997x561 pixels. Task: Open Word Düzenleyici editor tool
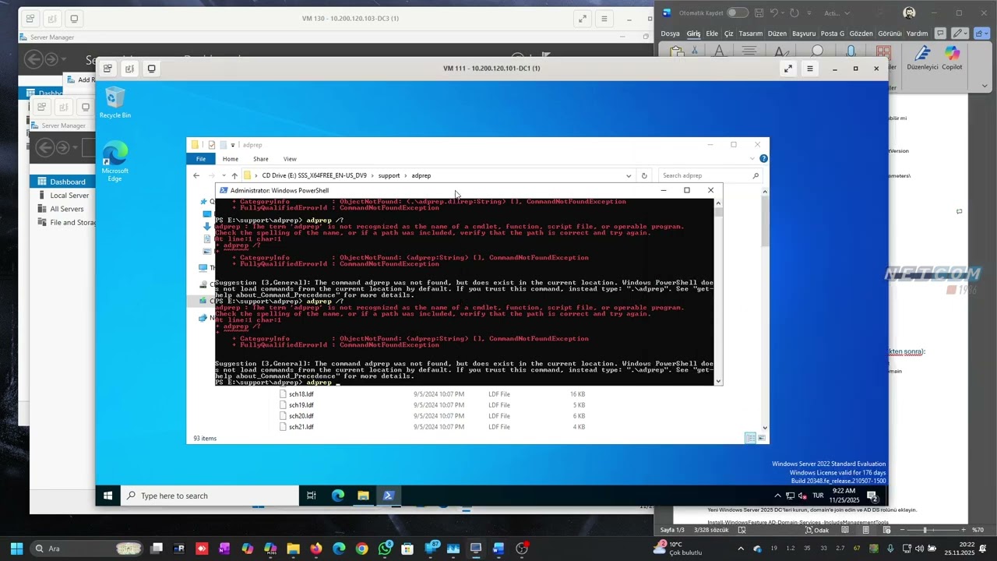(922, 58)
